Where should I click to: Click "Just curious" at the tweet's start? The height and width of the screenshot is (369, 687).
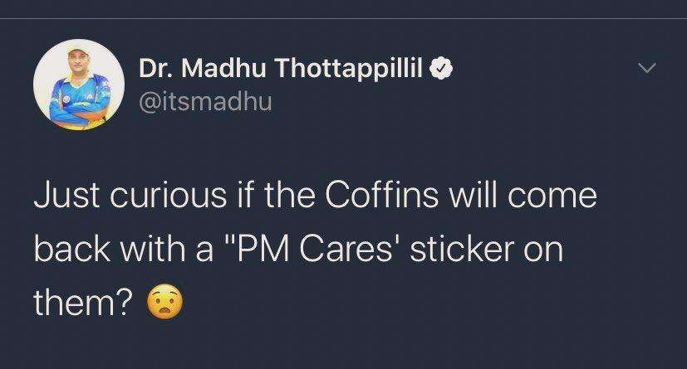(130, 195)
